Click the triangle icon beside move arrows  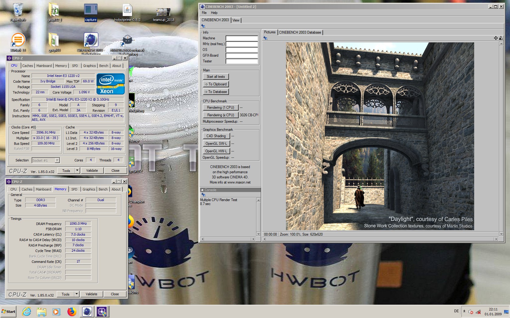click(x=501, y=38)
